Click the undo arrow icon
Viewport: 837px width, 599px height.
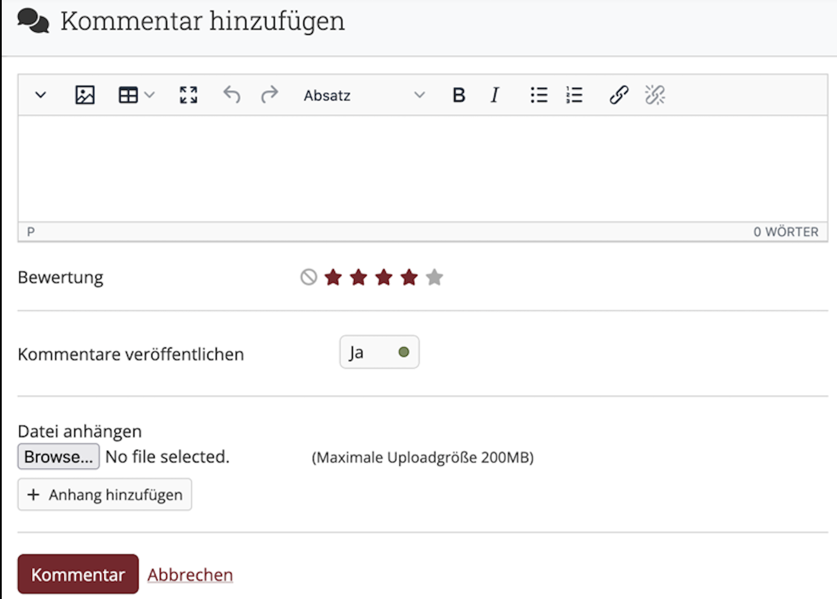(232, 95)
